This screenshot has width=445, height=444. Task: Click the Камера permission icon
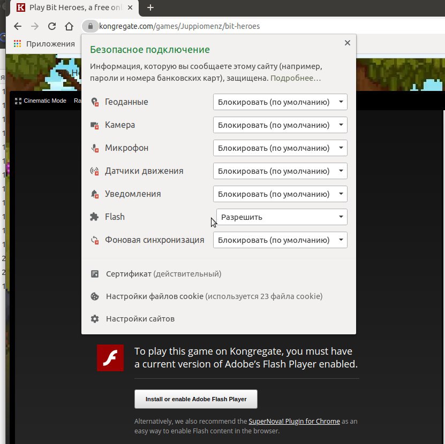pyautogui.click(x=94, y=125)
